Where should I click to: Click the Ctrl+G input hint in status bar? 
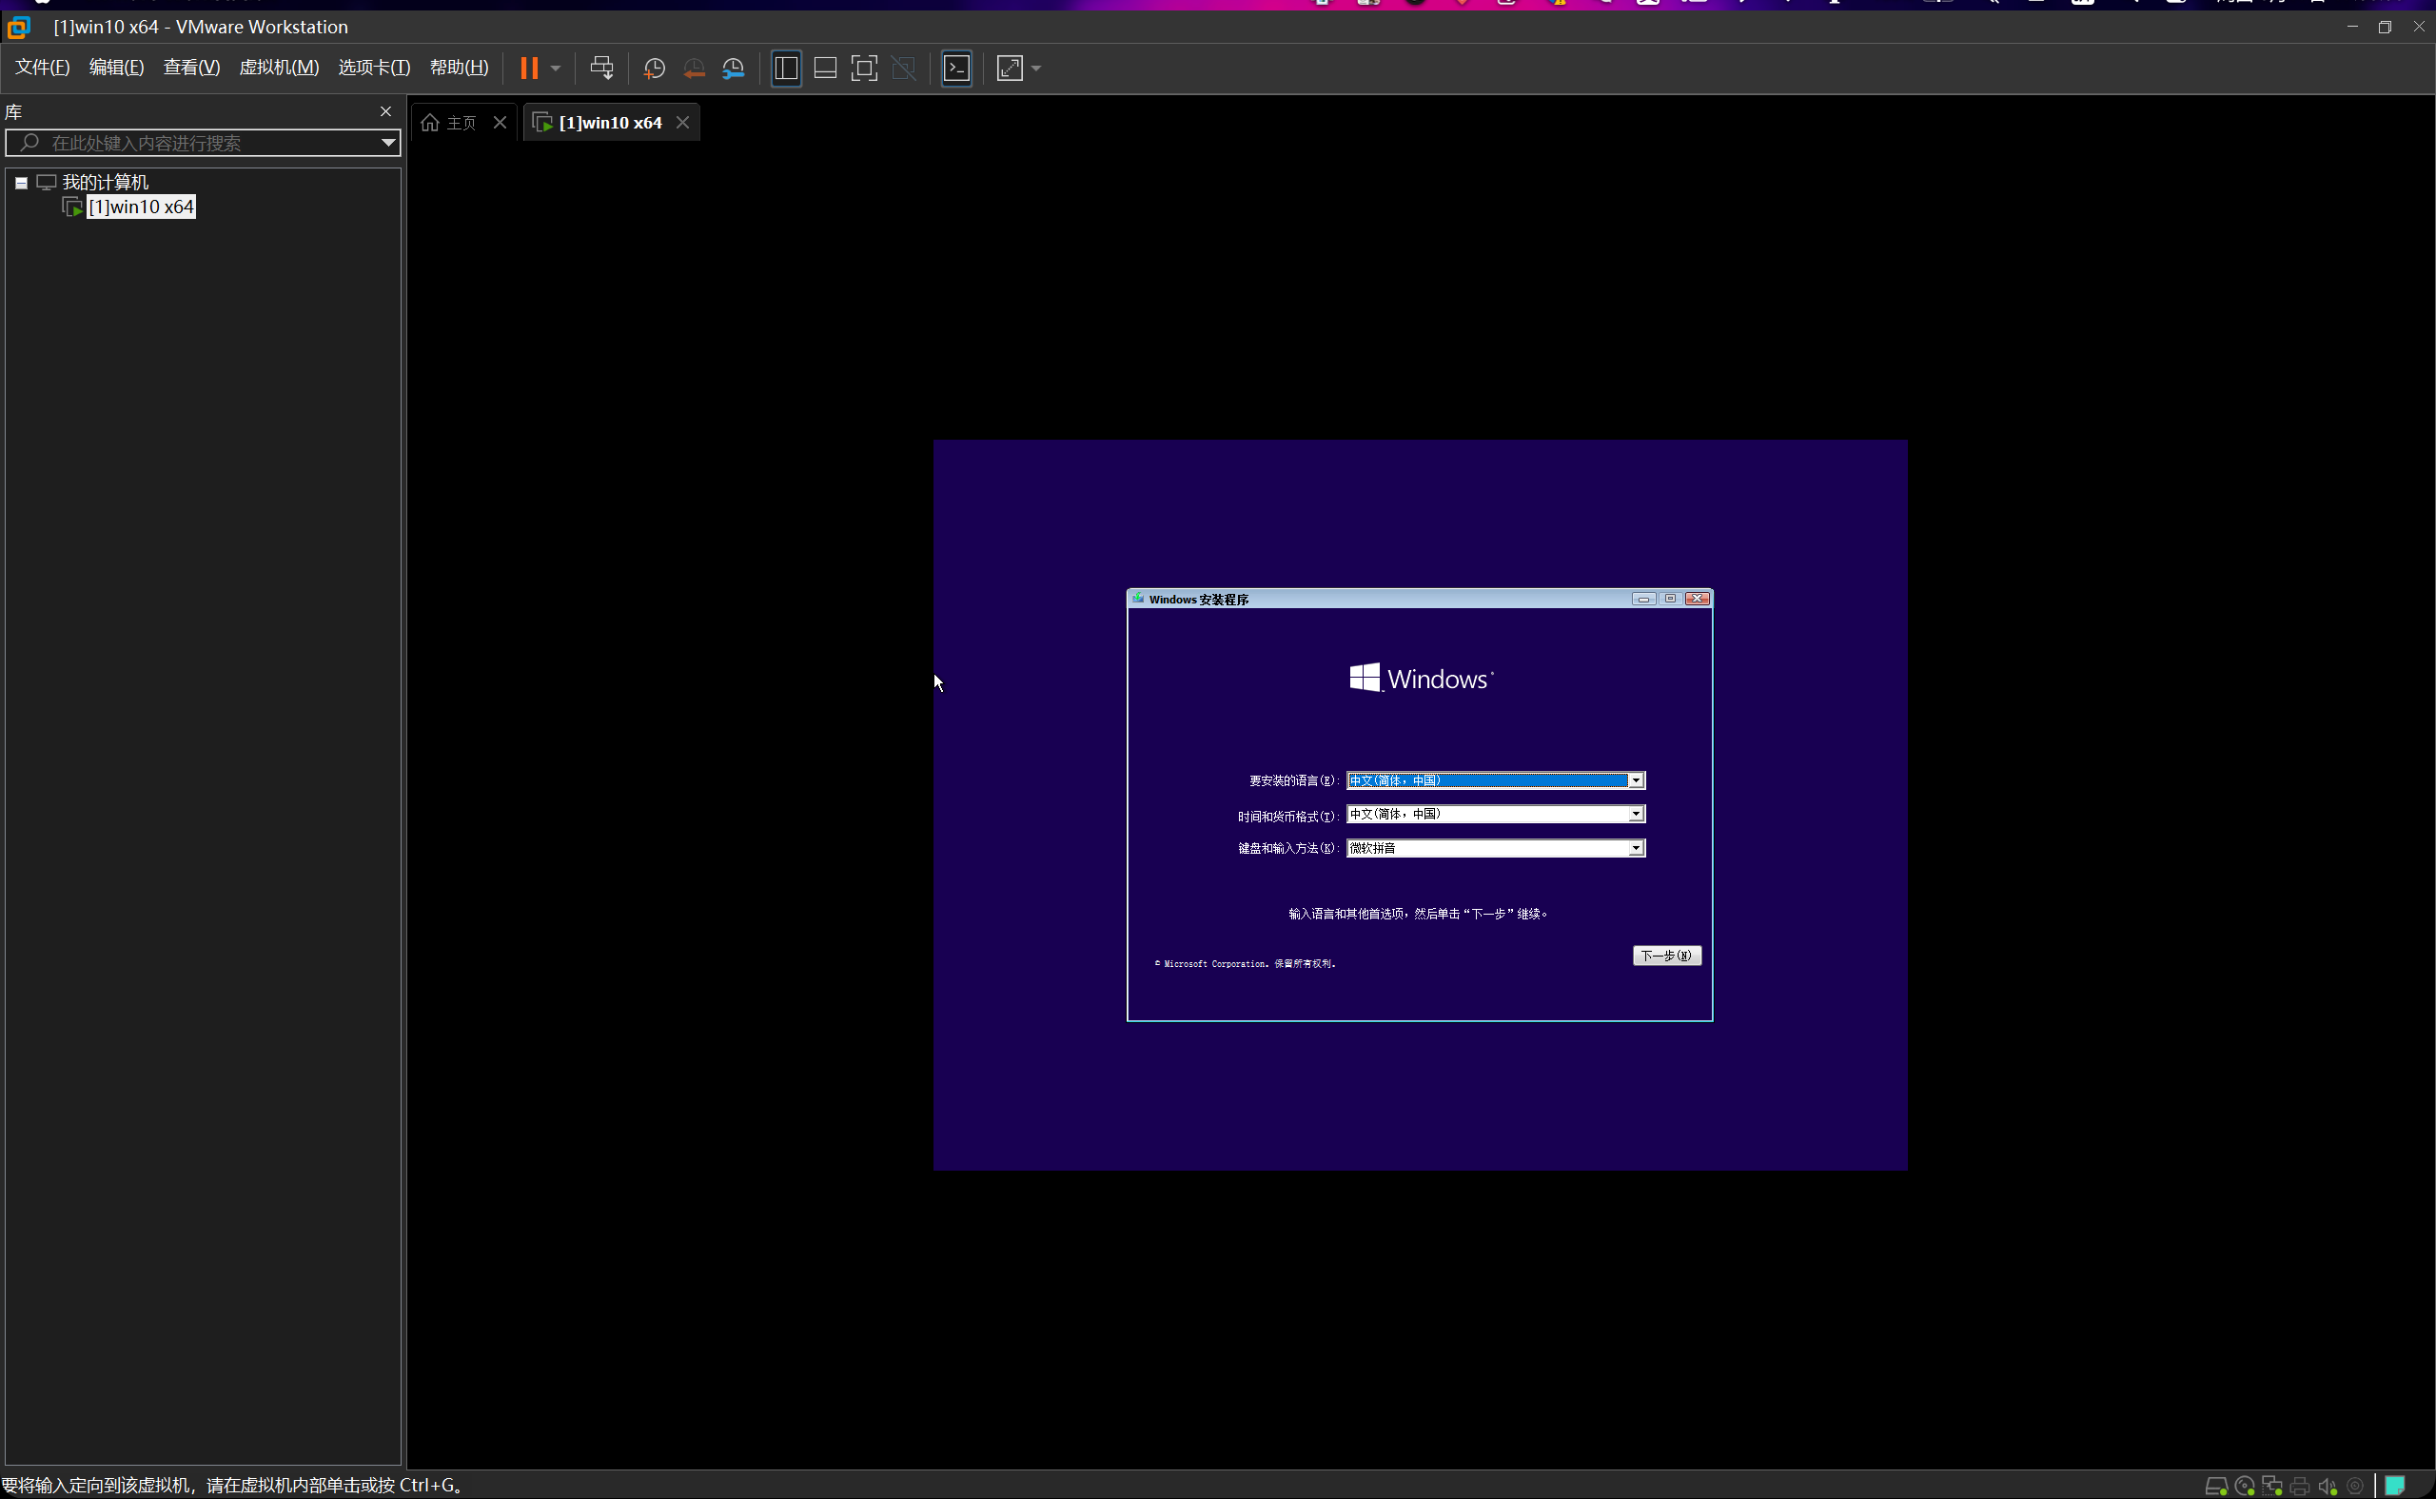pos(234,1485)
